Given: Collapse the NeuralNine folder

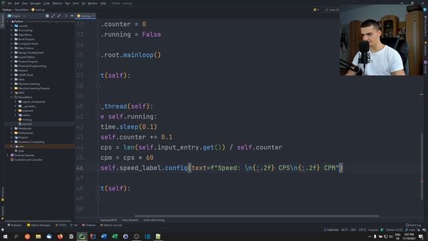Looking at the screenshot, I should click(12, 97).
